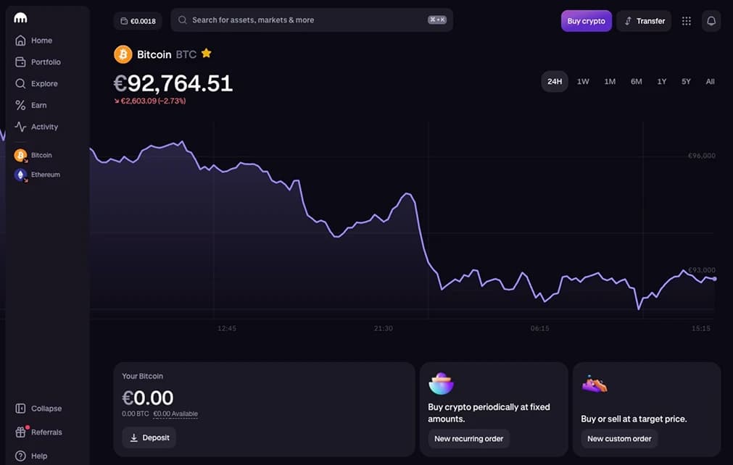This screenshot has height=465, width=733.
Task: Click the custom order hands icon
Action: (595, 384)
